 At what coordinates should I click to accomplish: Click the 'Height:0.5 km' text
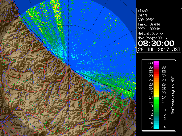150,33
